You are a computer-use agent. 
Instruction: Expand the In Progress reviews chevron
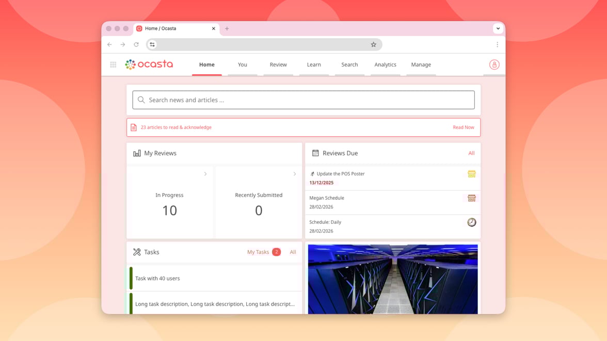[205, 174]
